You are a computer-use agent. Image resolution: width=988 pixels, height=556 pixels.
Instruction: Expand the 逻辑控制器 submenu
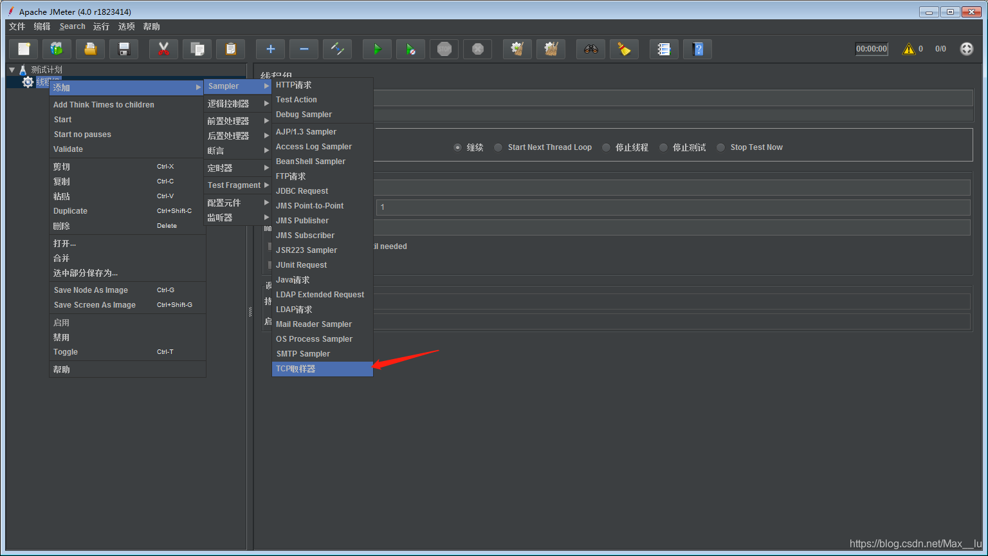(238, 104)
